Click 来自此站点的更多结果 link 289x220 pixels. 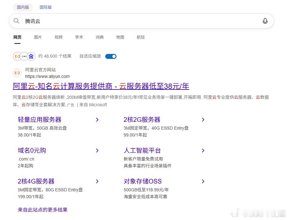(43, 210)
